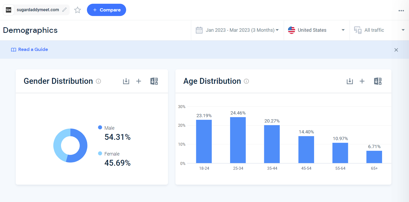
Task: Open Gender Distribution Excel export icon
Action: (x=154, y=81)
